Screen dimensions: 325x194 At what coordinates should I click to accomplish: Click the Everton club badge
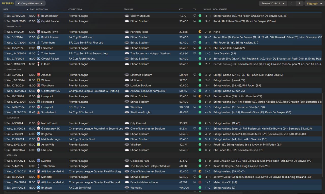[x=38, y=161]
